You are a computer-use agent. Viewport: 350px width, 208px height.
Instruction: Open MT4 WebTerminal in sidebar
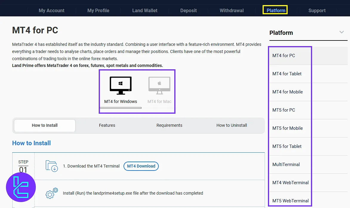coord(290,183)
